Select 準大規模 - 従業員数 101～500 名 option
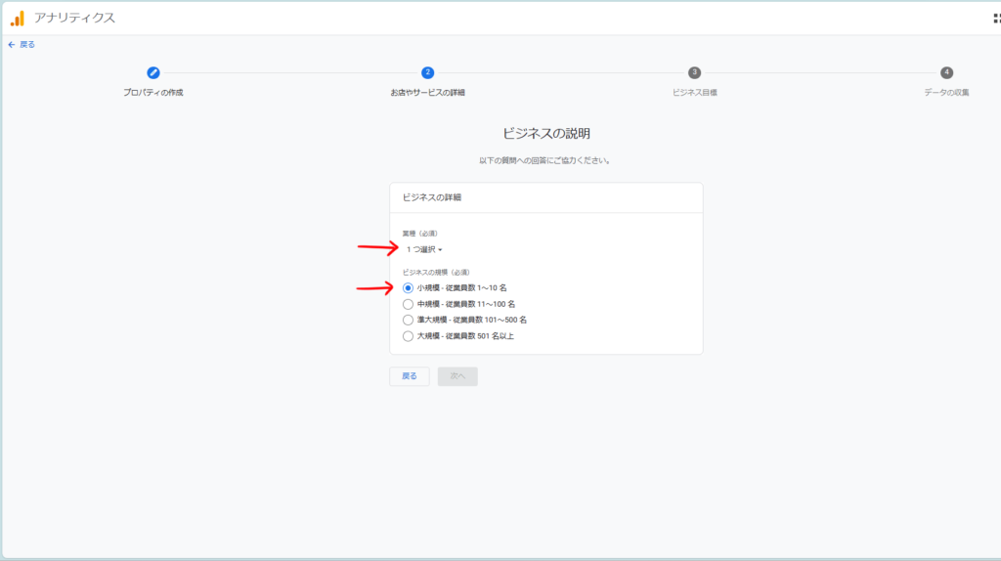The height and width of the screenshot is (561, 1001). pyautogui.click(x=409, y=320)
